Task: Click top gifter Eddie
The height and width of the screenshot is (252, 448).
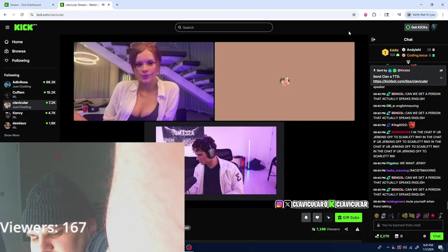Action: pyautogui.click(x=394, y=50)
